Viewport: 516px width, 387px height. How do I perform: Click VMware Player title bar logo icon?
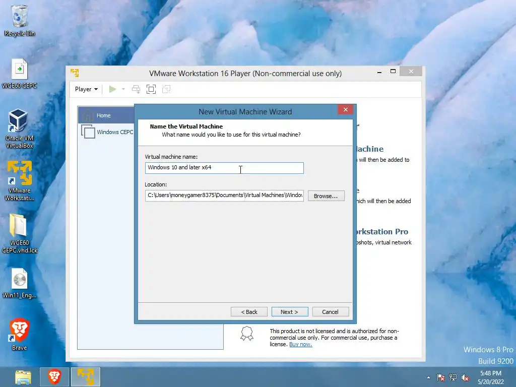coord(75,73)
